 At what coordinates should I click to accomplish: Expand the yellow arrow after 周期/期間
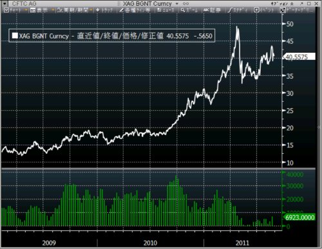pos(91,10)
